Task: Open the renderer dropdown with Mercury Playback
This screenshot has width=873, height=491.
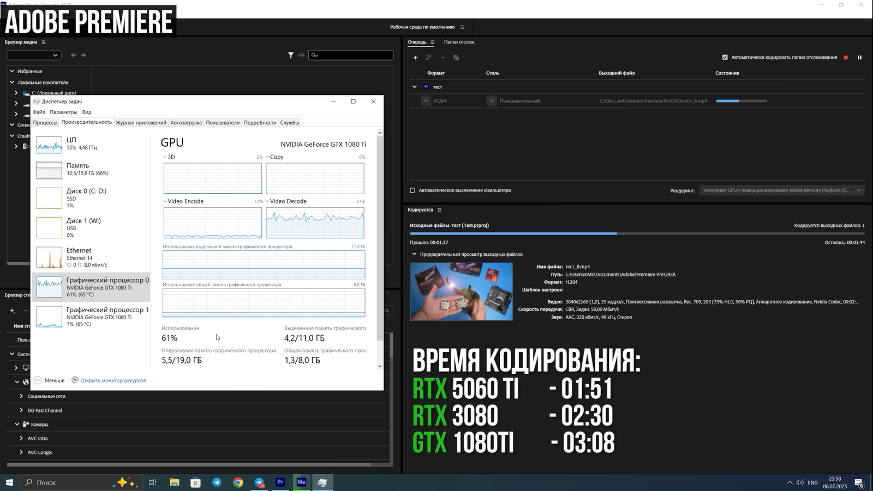Action: tap(781, 190)
